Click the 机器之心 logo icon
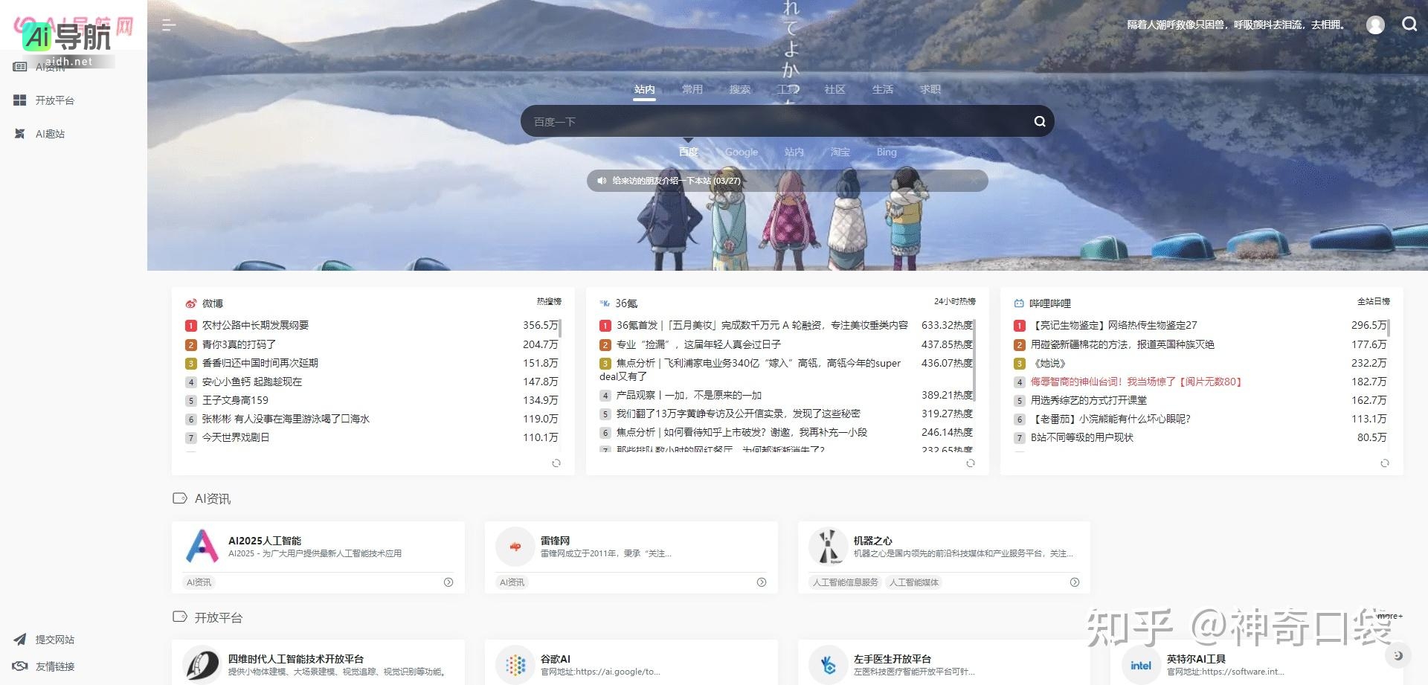Image resolution: width=1428 pixels, height=685 pixels. pyautogui.click(x=828, y=547)
